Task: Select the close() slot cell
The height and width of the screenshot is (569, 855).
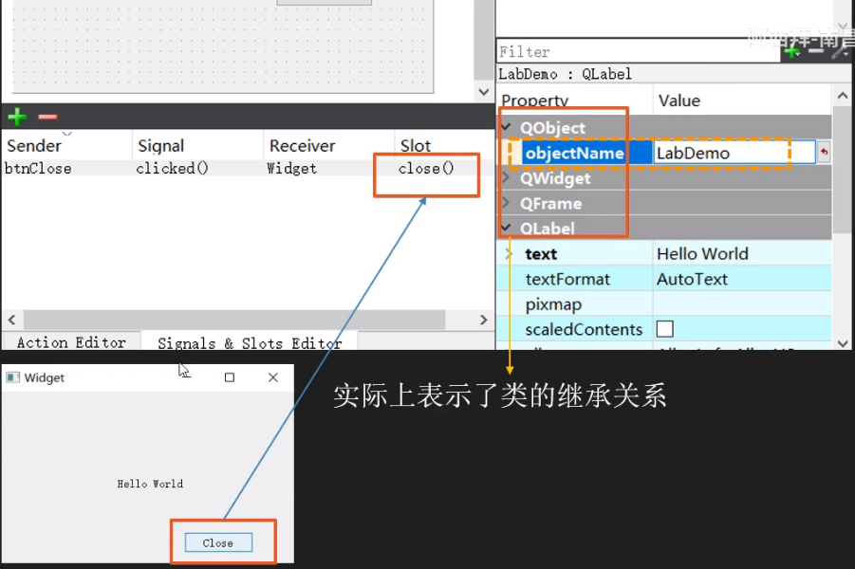Action: click(x=426, y=169)
